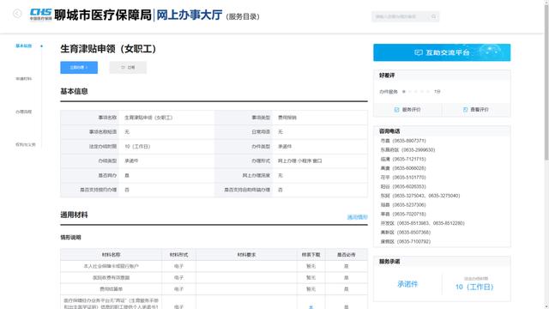Click the edit icon beside 服务评价
Viewport: 549px width, 309px height.
pos(396,110)
